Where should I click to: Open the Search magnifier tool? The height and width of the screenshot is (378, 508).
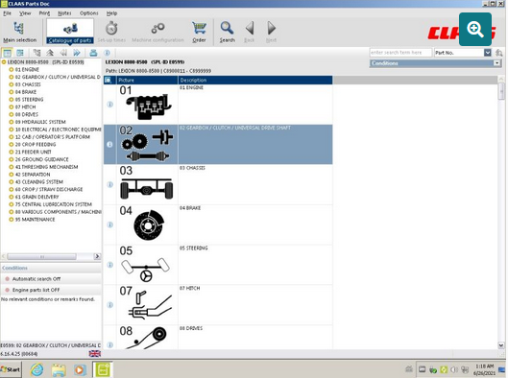click(x=227, y=32)
